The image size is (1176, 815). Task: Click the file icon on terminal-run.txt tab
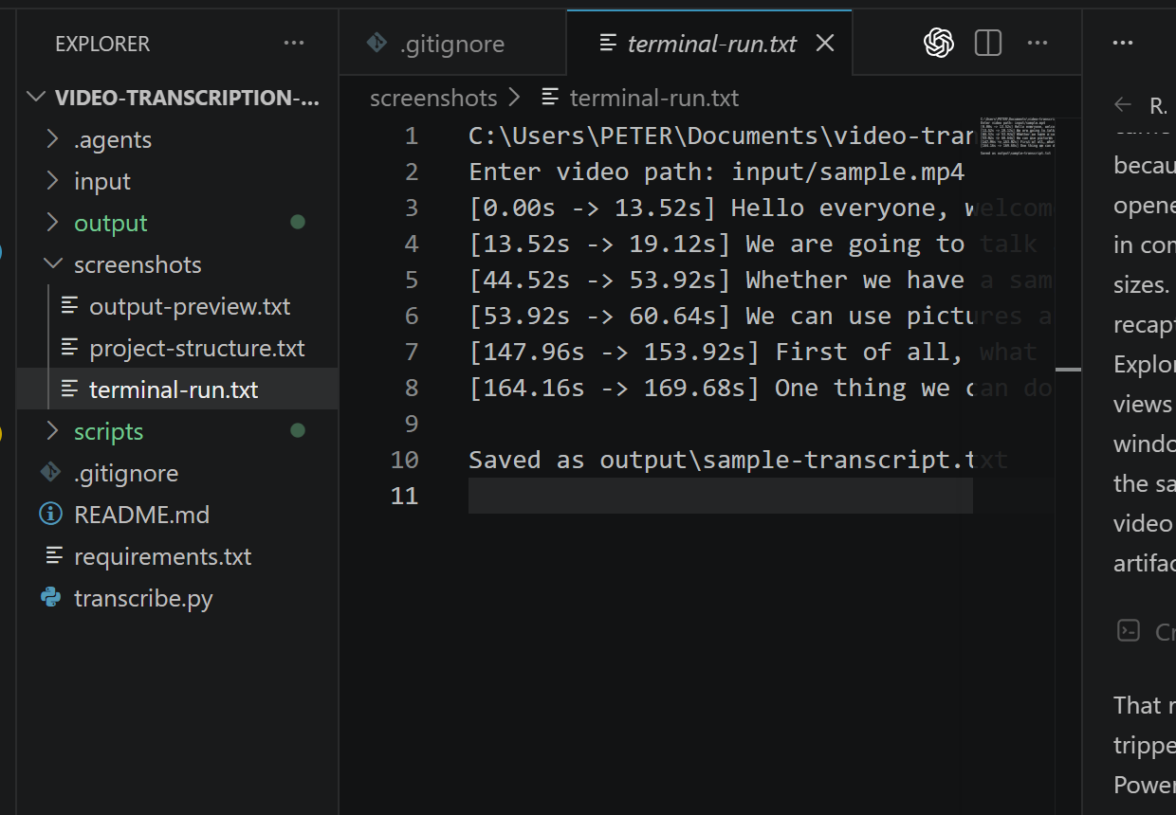point(608,44)
